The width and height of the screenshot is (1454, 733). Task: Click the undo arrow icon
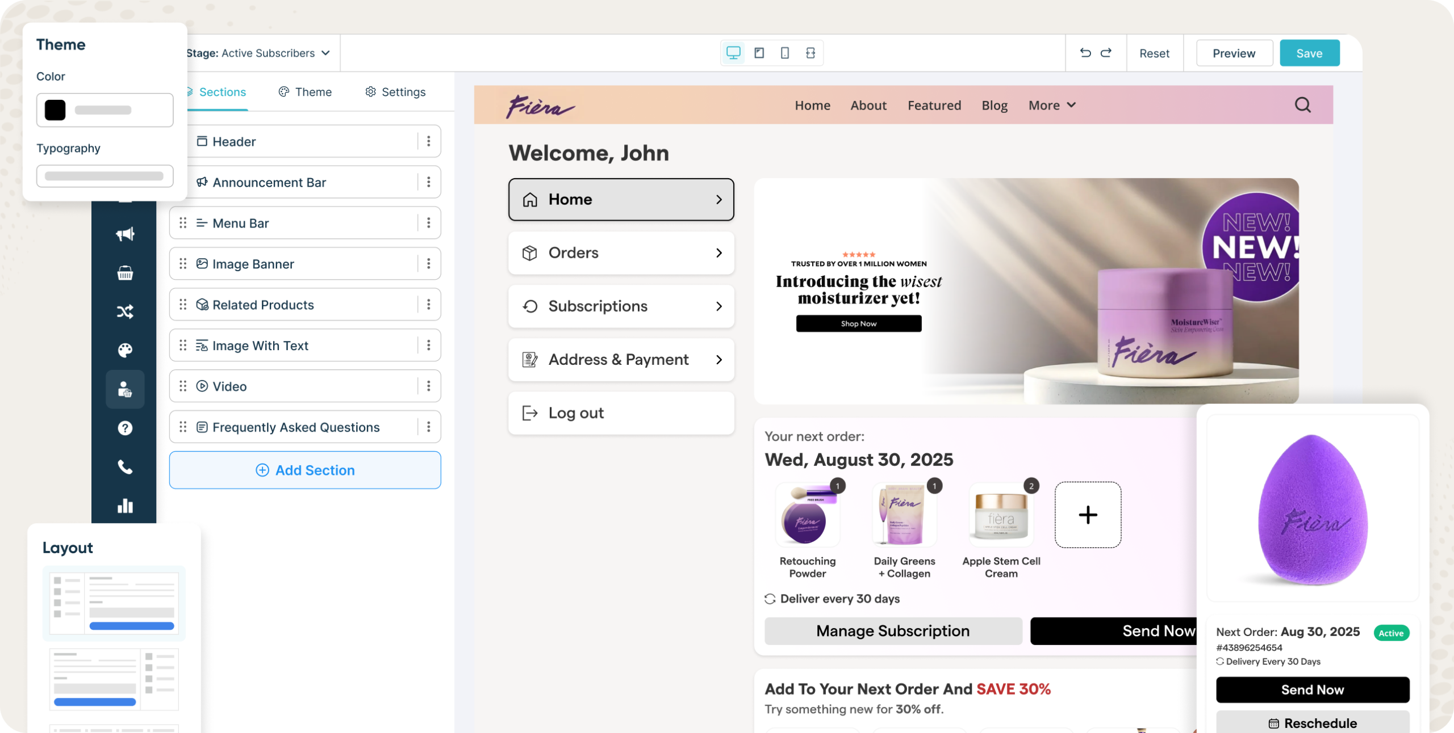(x=1085, y=53)
